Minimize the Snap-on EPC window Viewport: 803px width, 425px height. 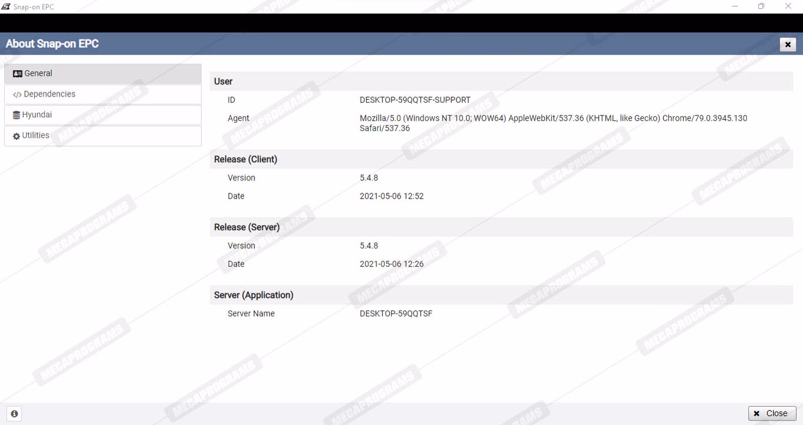[x=735, y=6]
